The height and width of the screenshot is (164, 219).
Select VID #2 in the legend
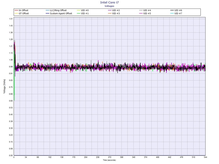pos(114,10)
